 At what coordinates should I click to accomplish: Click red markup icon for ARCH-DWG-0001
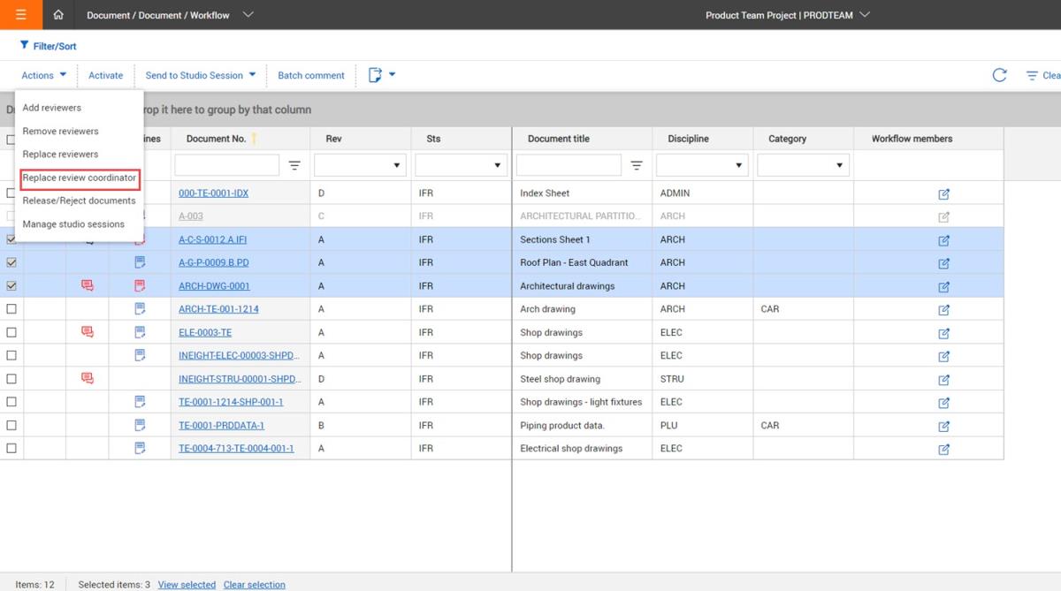(x=140, y=286)
